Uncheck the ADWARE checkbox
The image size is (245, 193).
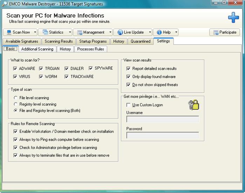(x=15, y=68)
